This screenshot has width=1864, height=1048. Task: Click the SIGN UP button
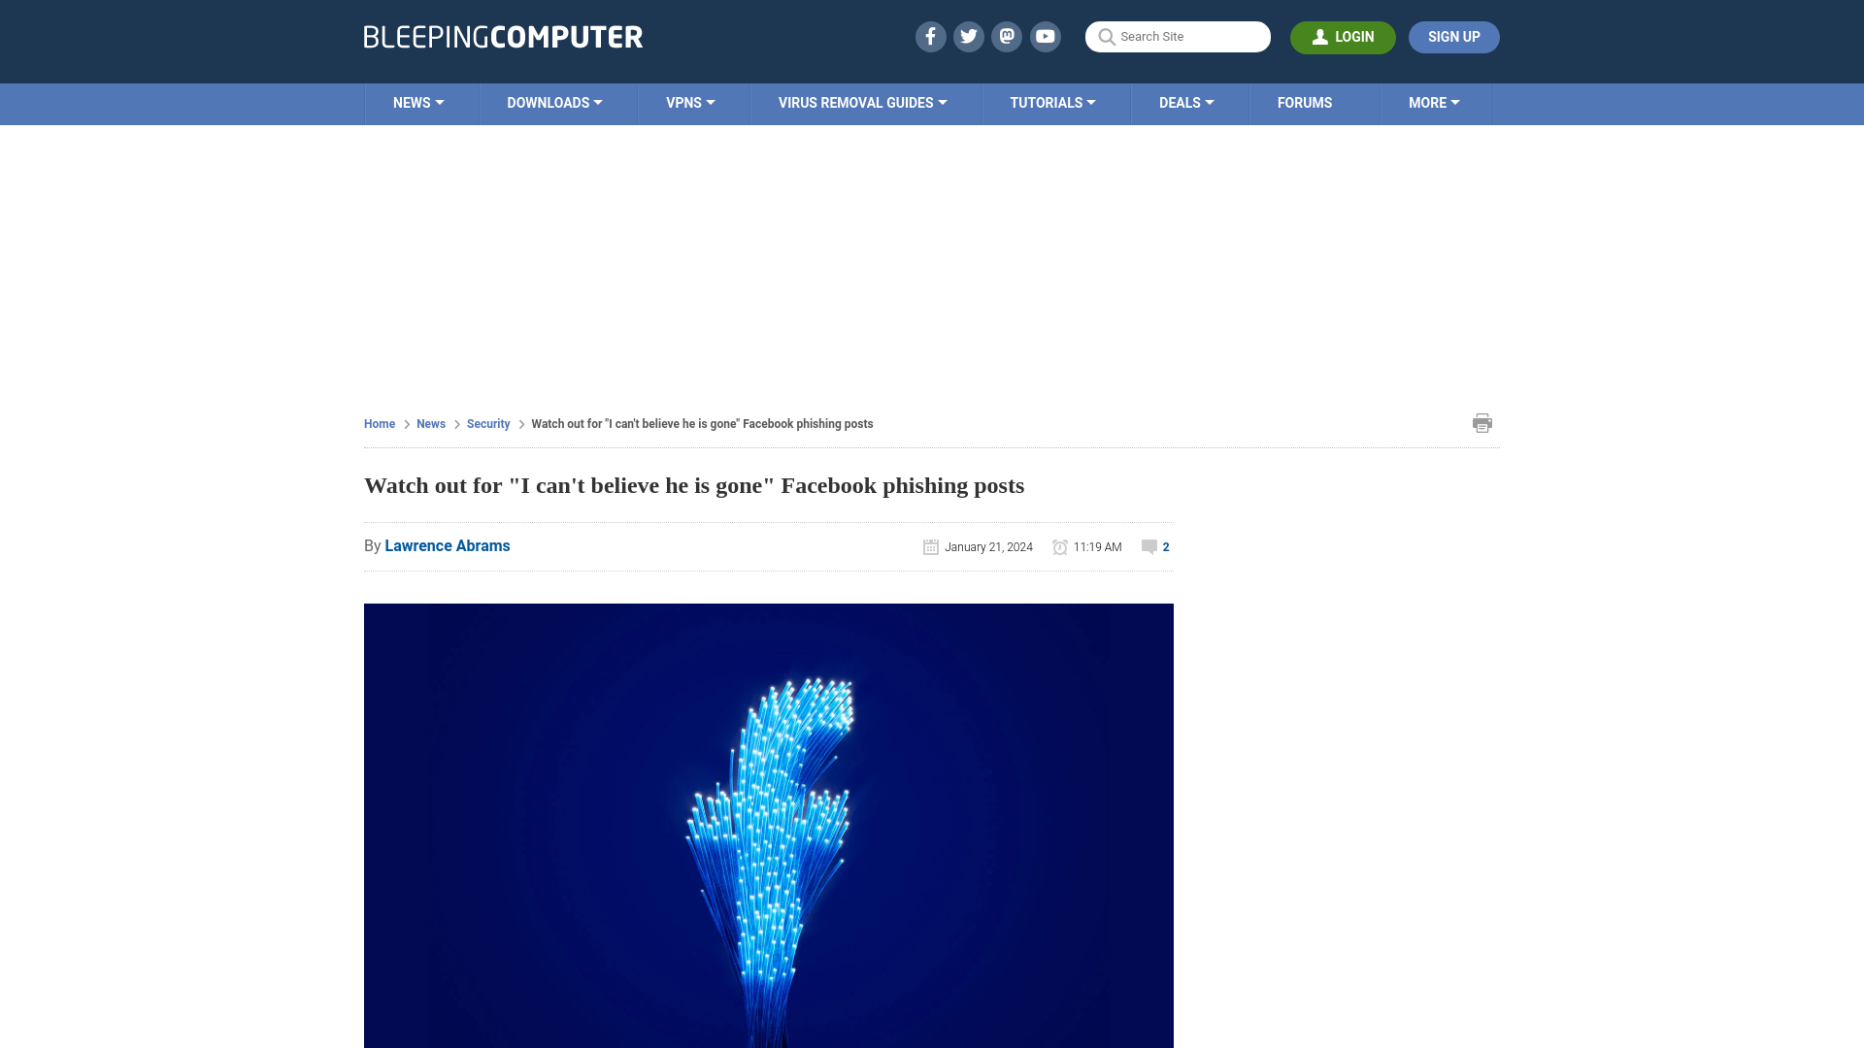click(x=1453, y=37)
